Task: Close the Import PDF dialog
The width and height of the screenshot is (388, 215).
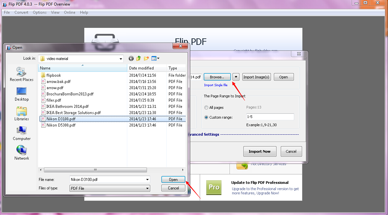Action: [299, 54]
